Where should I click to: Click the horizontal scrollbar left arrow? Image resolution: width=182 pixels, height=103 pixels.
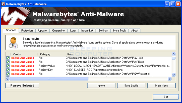click(x=7, y=79)
